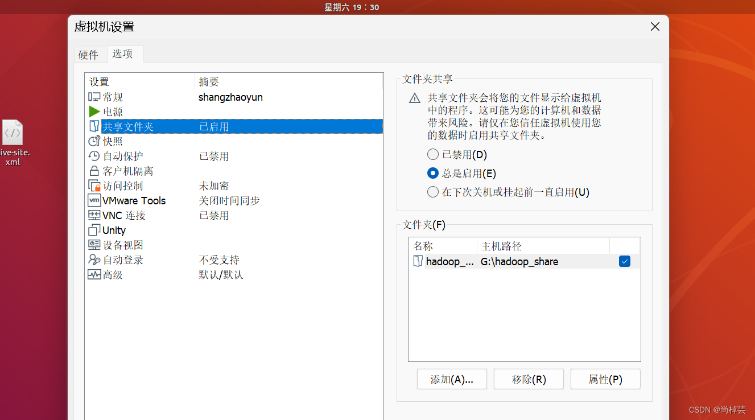Viewport: 755px width, 420px height.
Task: Click the 常规 general settings icon
Action: 94,97
